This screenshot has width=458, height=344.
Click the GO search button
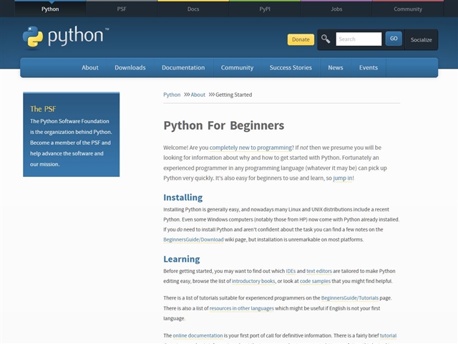(x=394, y=39)
